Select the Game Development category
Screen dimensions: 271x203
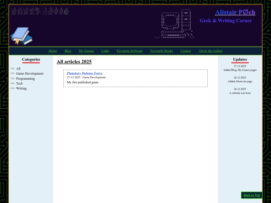(30, 74)
